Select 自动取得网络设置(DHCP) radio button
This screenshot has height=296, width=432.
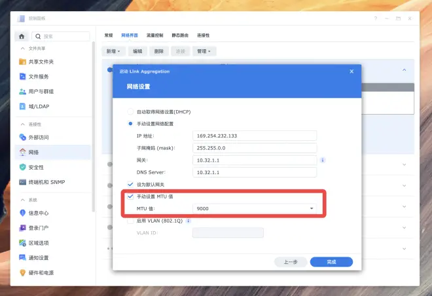(130, 111)
